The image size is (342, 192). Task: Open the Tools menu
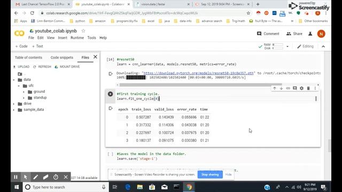(91, 38)
